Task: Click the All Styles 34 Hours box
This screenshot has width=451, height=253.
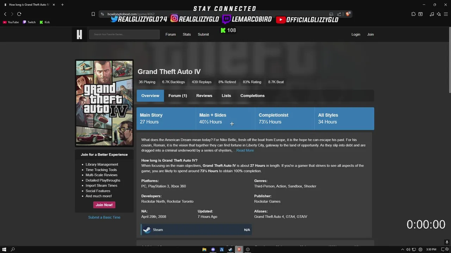Action: [x=345, y=119]
